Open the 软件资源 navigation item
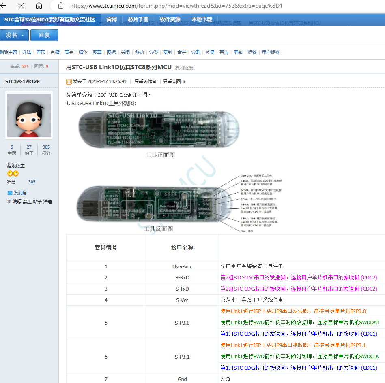Screen dimensions: 385x383 tap(170, 19)
